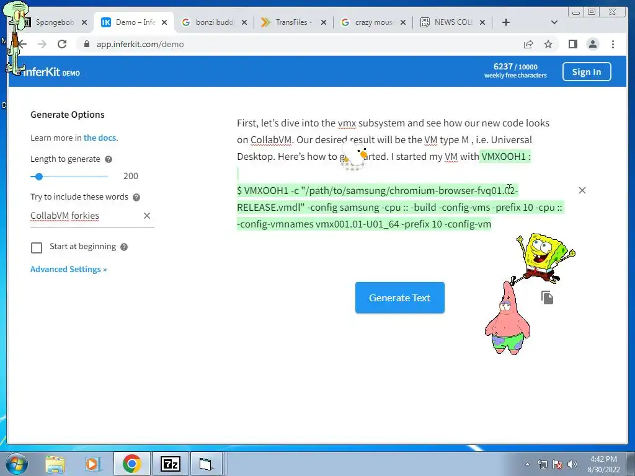This screenshot has width=635, height=476.
Task: Click the network tray icon
Action: tap(542, 464)
